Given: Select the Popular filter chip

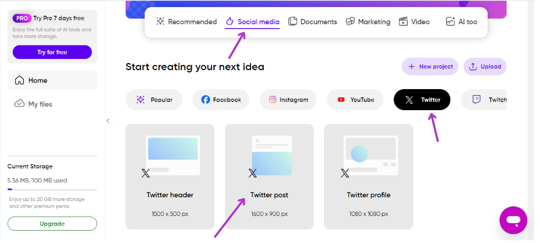Looking at the screenshot, I should 154,100.
